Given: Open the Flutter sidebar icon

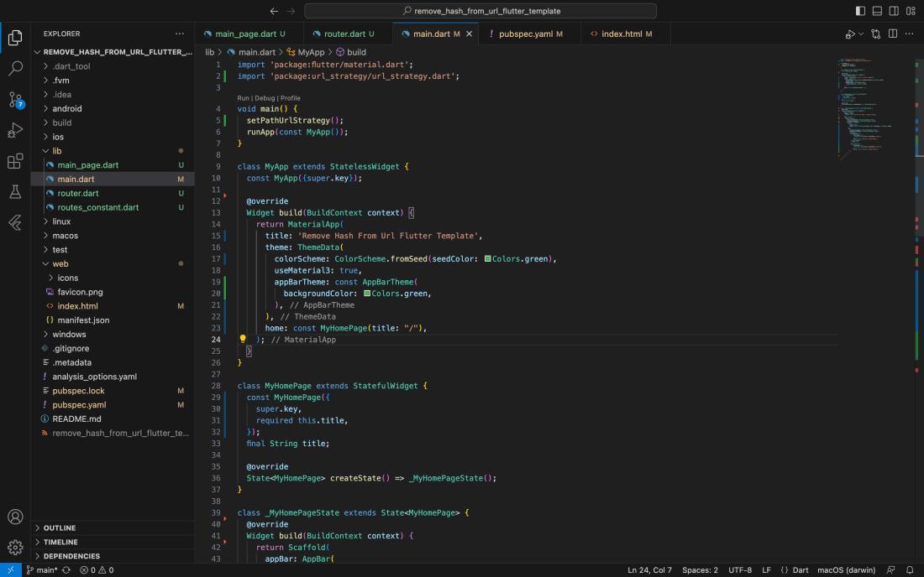Looking at the screenshot, I should [15, 223].
